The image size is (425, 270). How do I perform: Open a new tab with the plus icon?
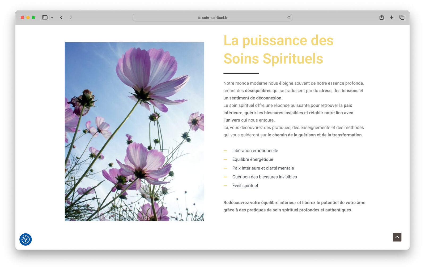click(x=392, y=18)
